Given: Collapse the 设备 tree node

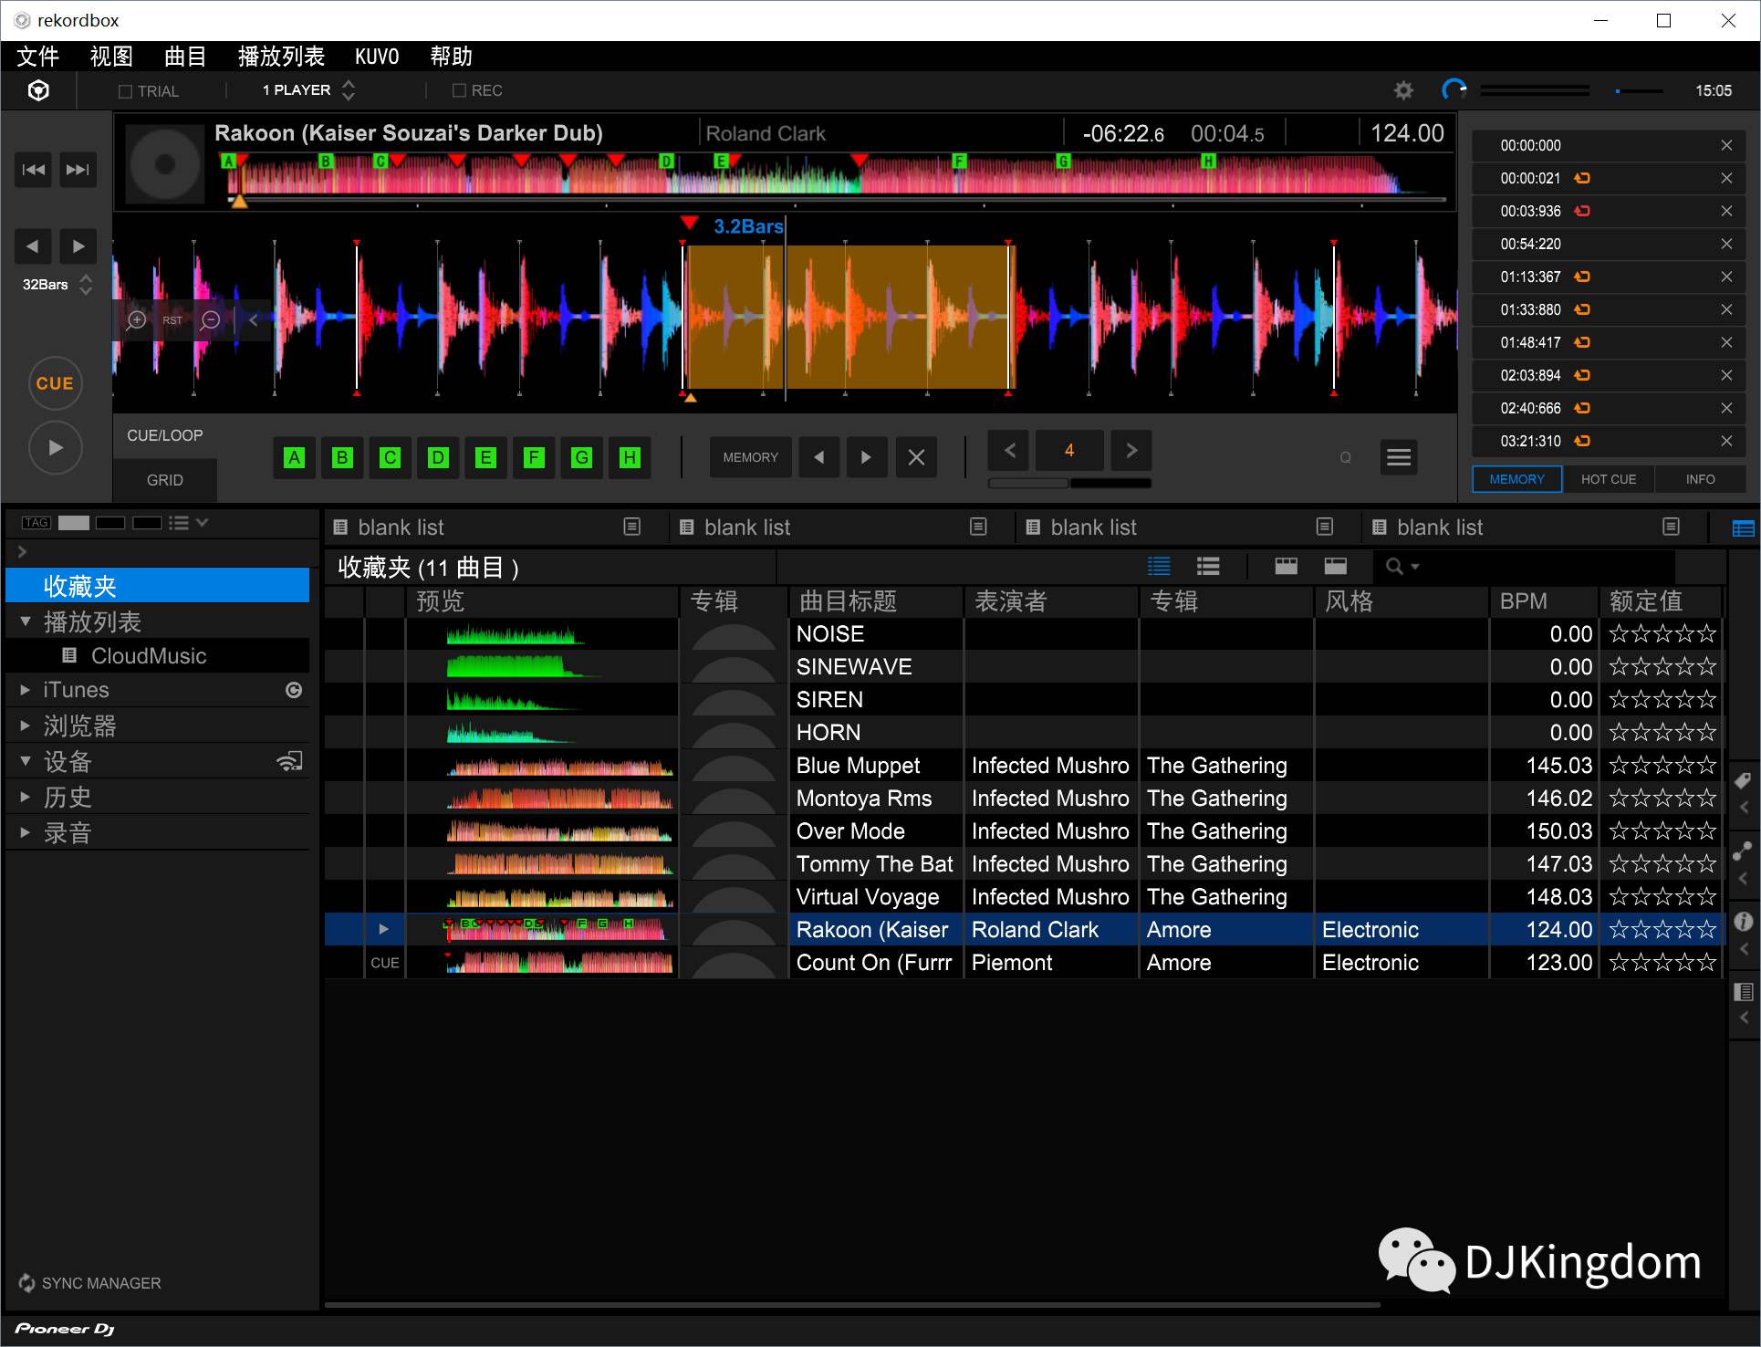Looking at the screenshot, I should 26,761.
